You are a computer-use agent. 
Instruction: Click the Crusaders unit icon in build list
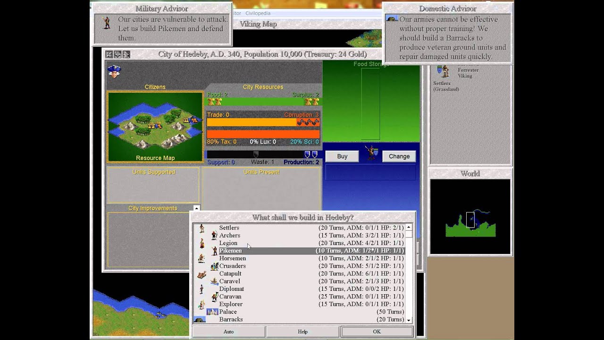(214, 266)
